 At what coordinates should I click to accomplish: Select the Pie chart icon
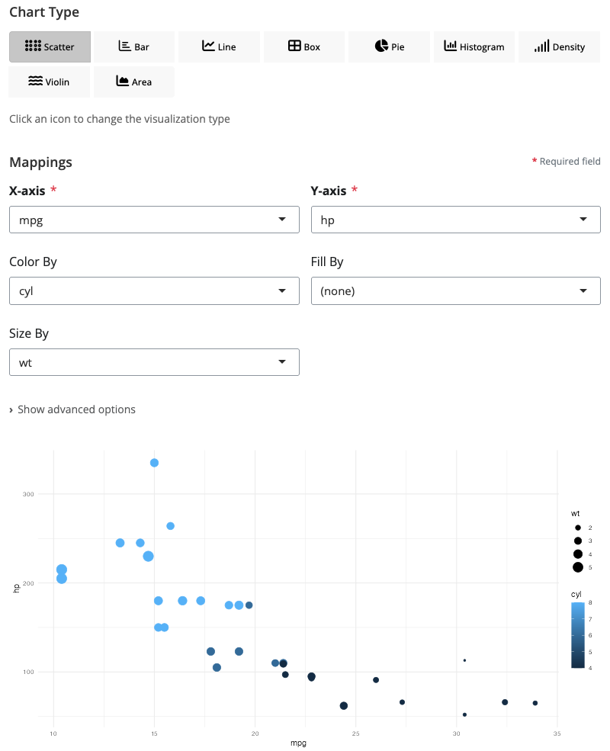click(382, 47)
